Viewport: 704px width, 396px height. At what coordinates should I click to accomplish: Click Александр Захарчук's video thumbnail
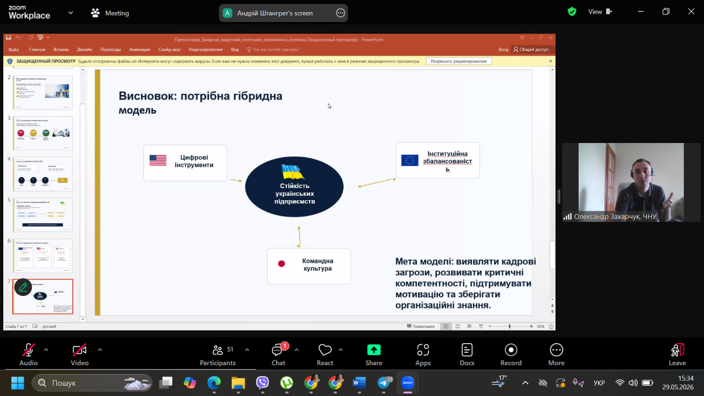[x=623, y=182]
